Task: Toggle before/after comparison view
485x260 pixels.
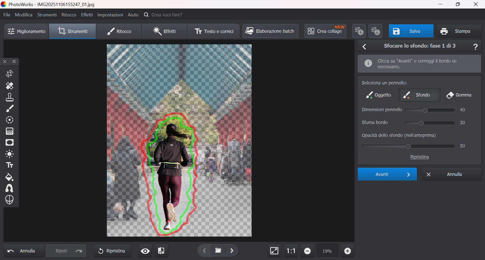Action: pyautogui.click(x=161, y=251)
